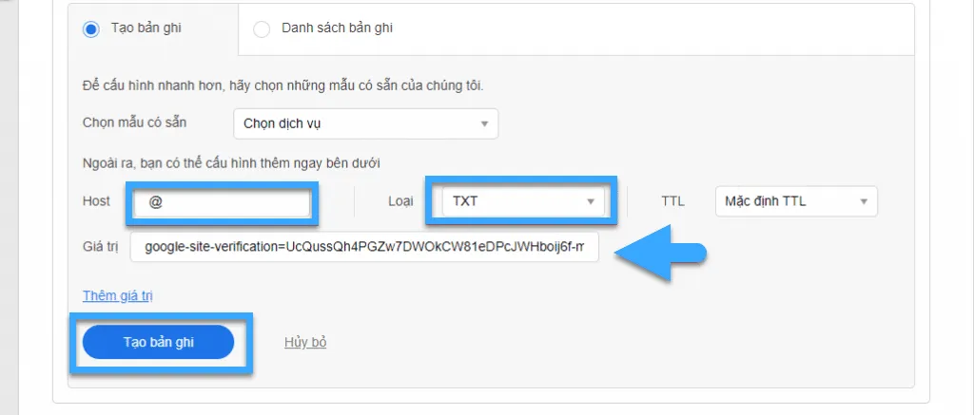Click the "Tạo bản ghi" tab label text
The width and height of the screenshot is (974, 415).
coord(146,28)
